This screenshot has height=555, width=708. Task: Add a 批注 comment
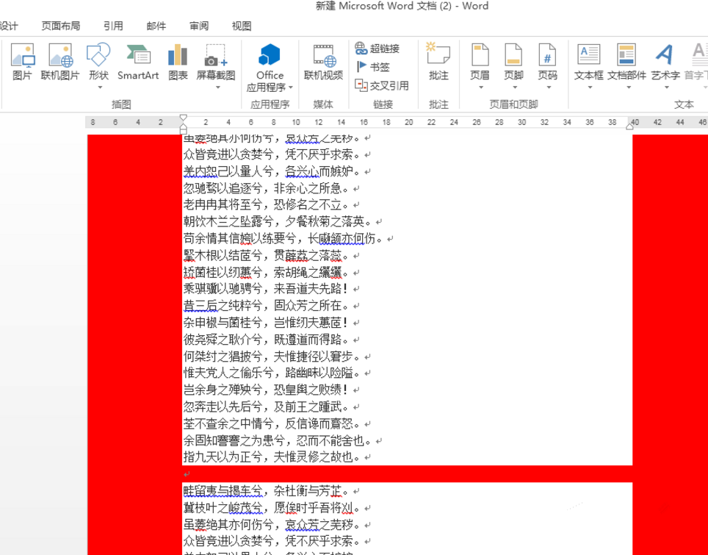[438, 62]
